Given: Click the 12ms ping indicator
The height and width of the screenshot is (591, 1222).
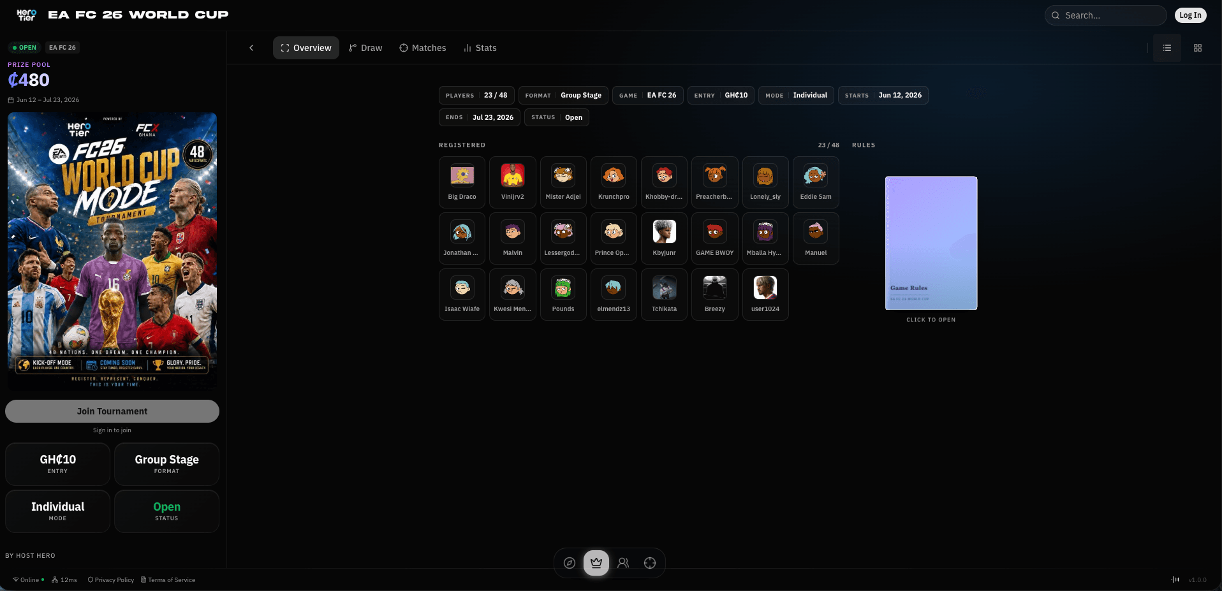Looking at the screenshot, I should point(64,580).
